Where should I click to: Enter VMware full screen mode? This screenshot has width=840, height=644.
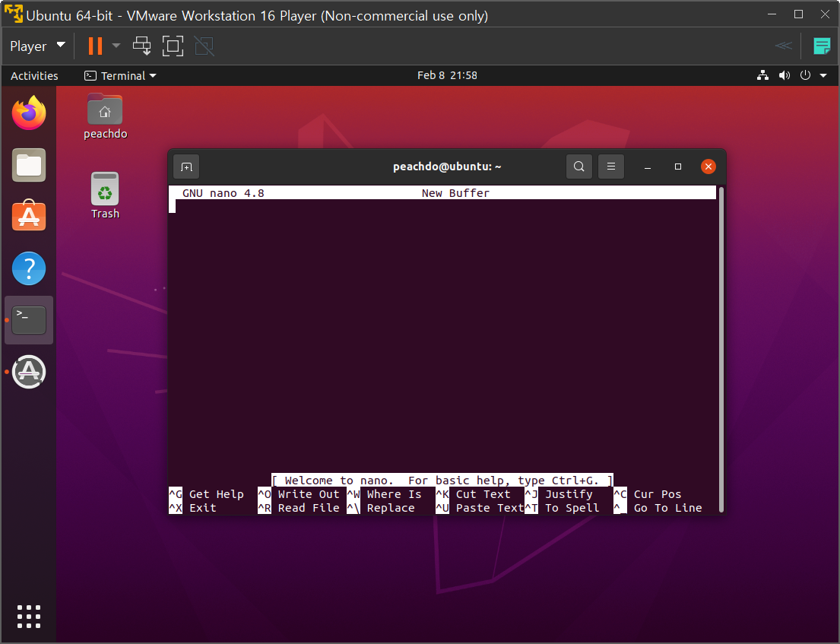click(x=173, y=46)
